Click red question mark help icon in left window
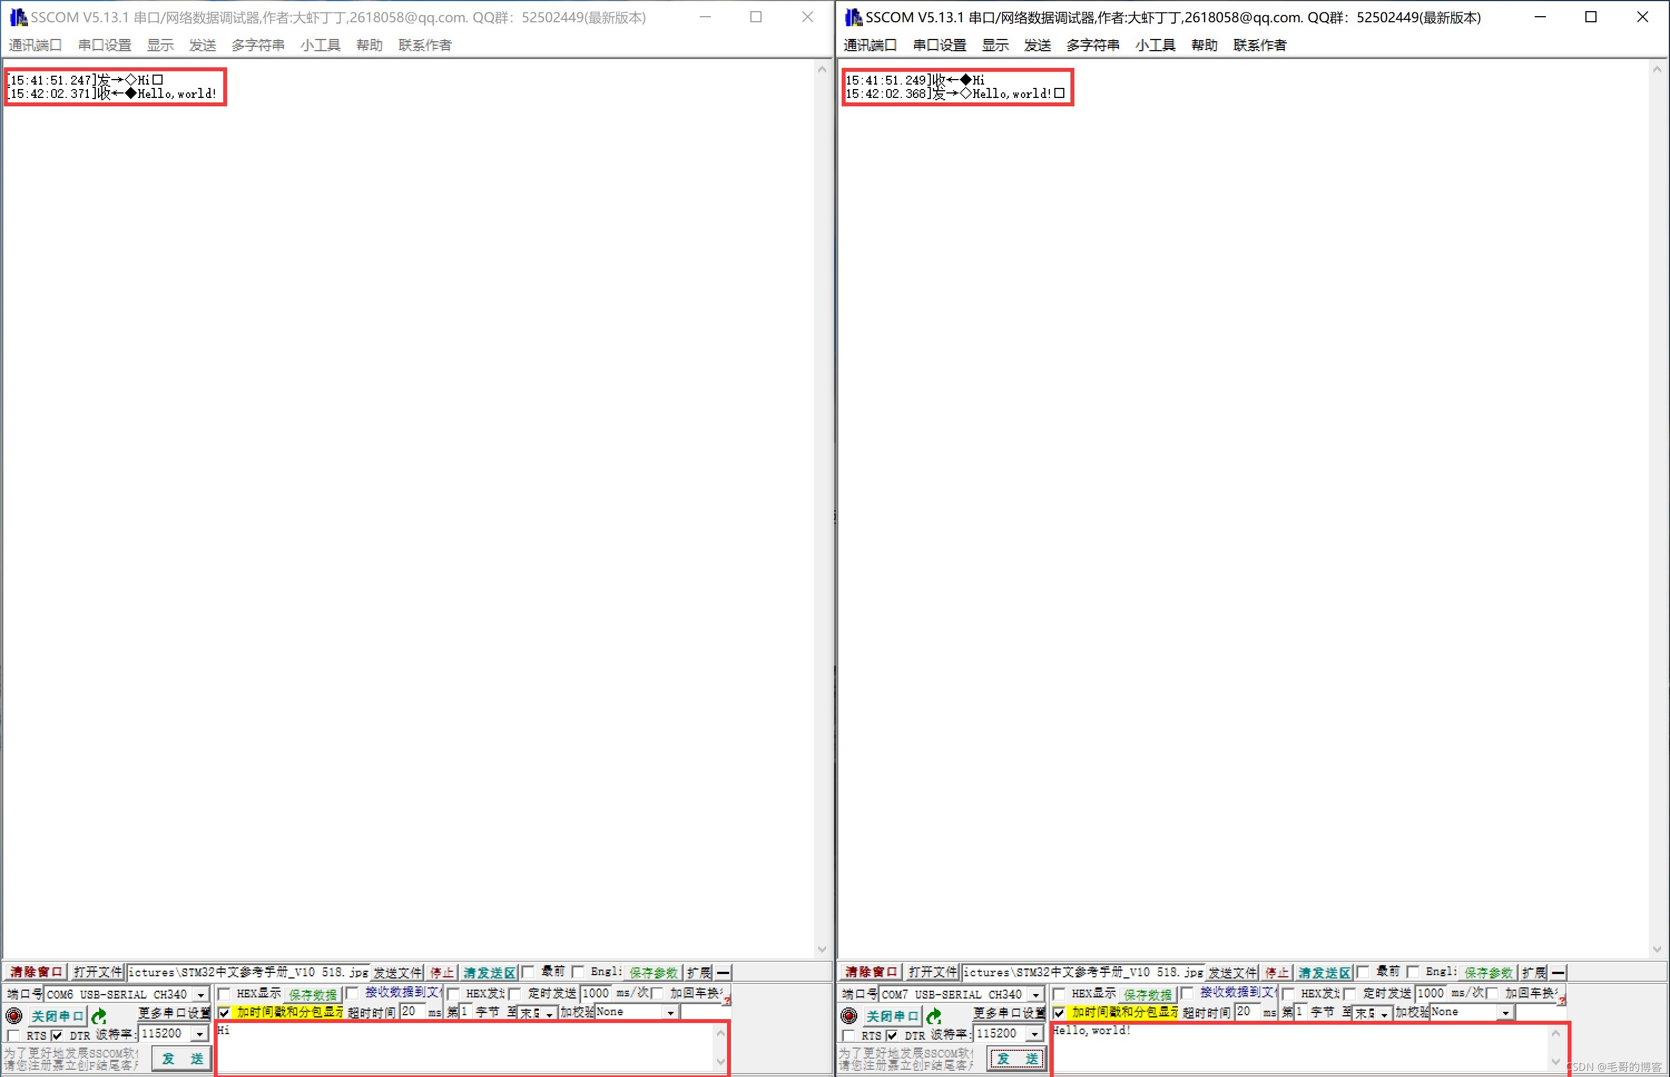Screen dimensions: 1670x1077 pos(728,1001)
